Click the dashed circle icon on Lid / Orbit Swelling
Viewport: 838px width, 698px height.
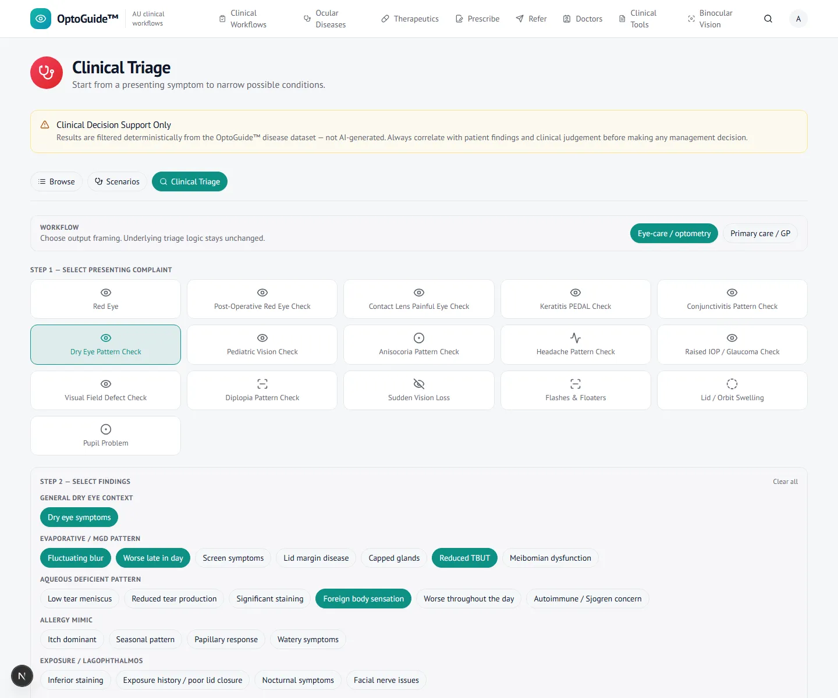click(x=732, y=384)
